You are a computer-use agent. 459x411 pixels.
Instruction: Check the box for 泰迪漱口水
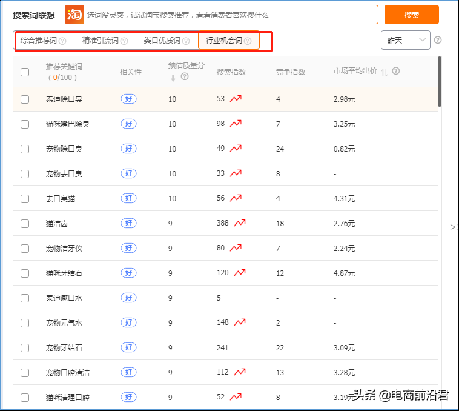tap(25, 298)
